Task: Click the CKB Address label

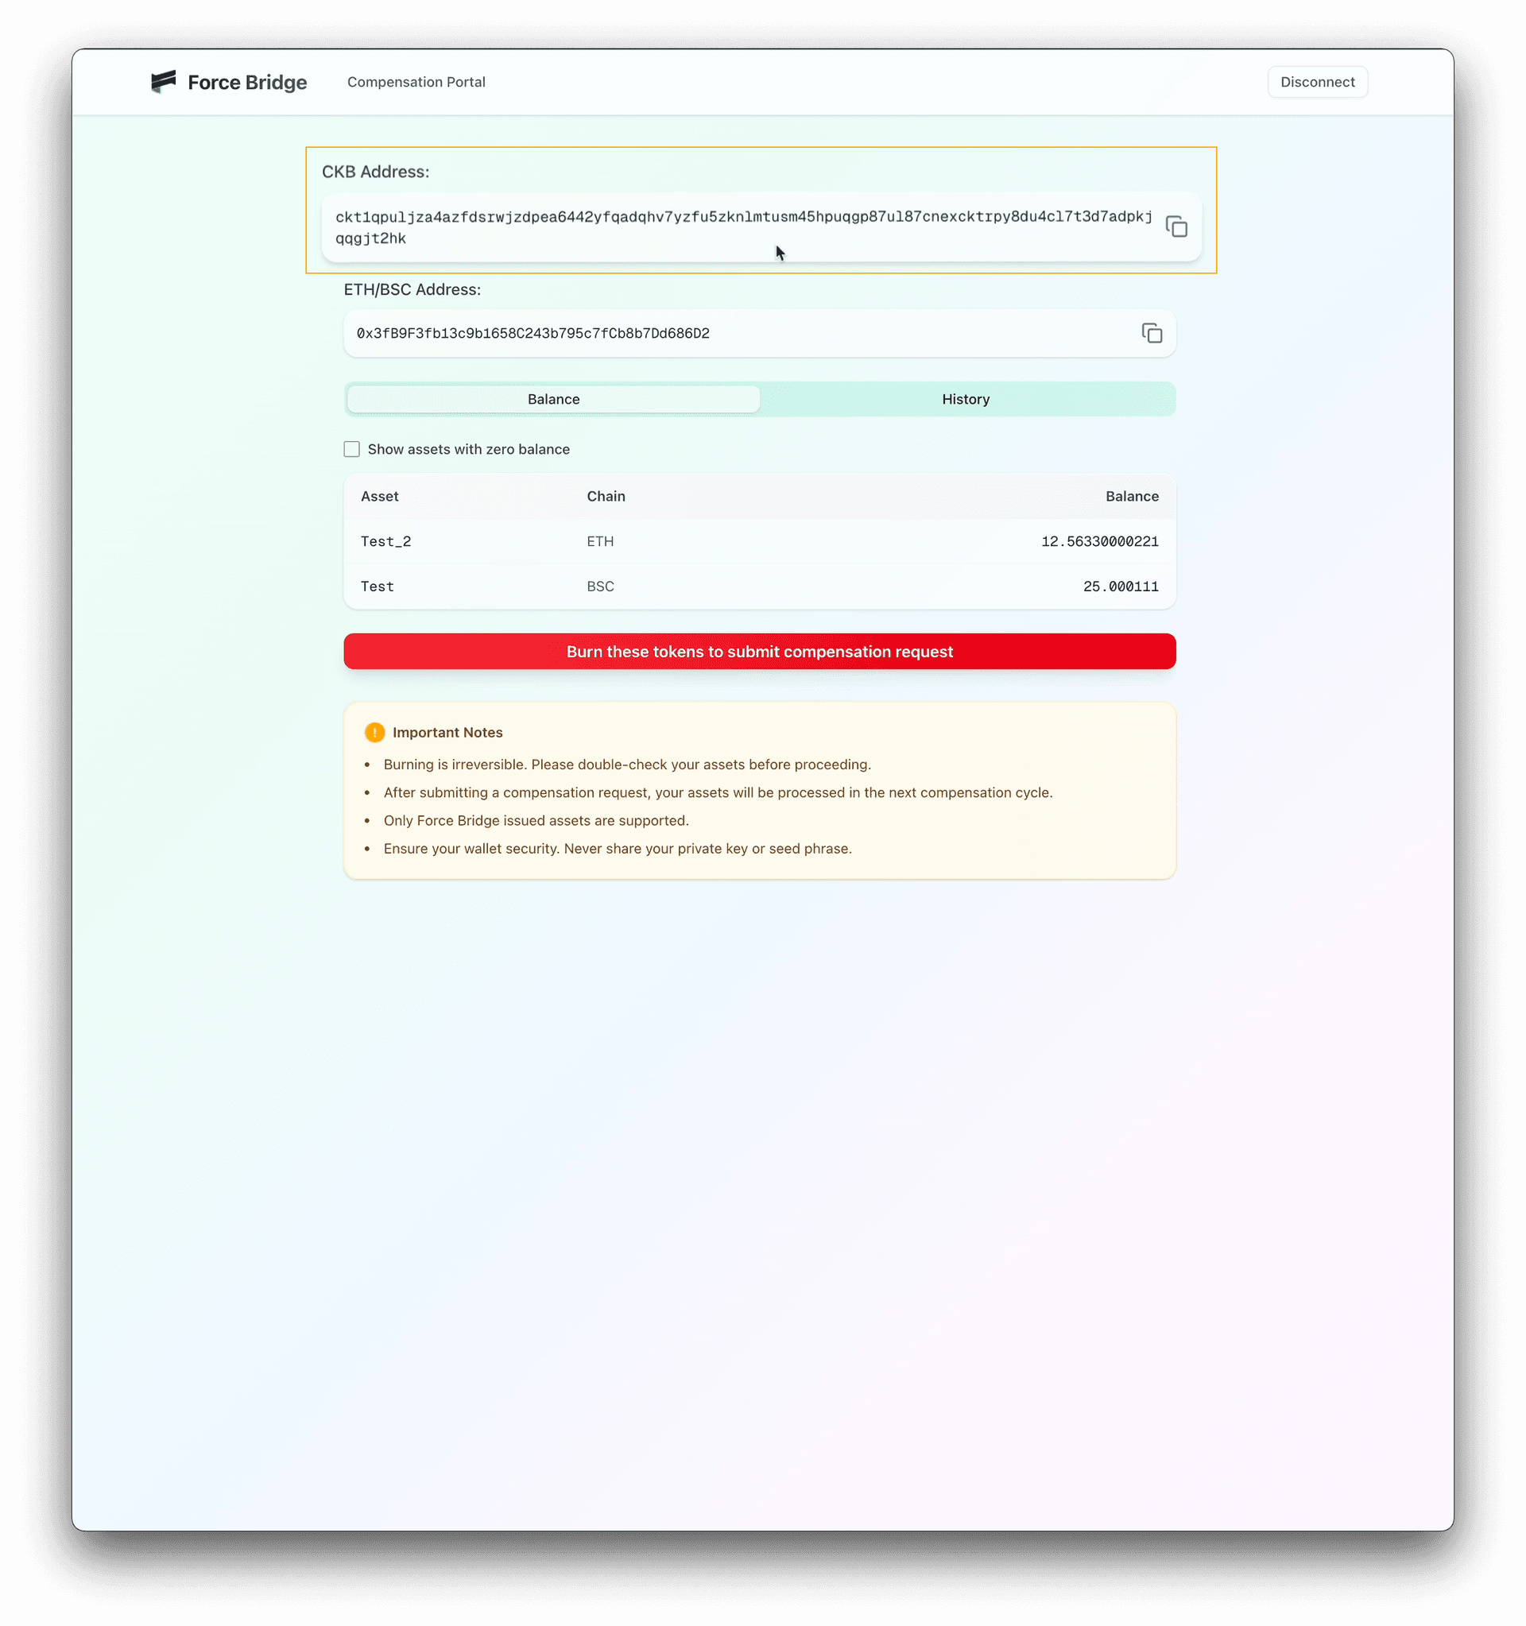Action: (375, 172)
